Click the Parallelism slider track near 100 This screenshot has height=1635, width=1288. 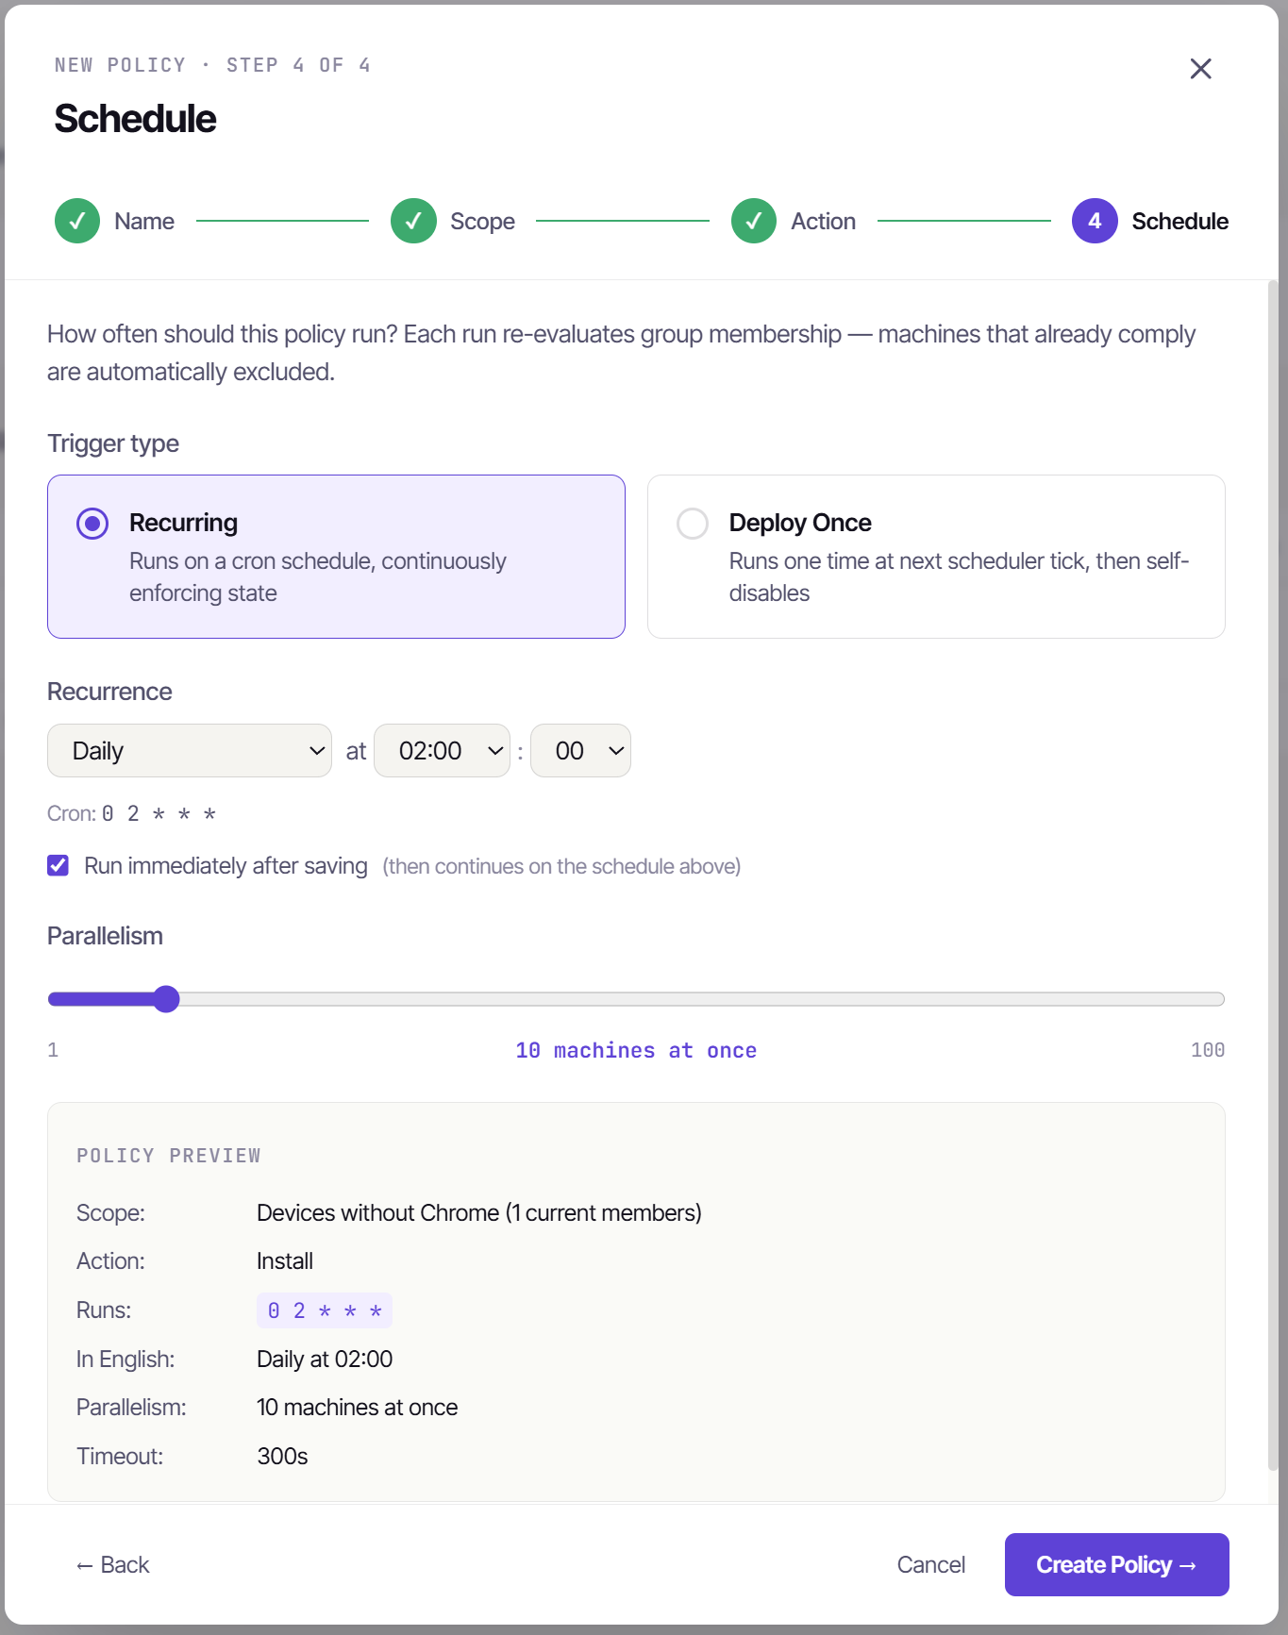[1213, 999]
